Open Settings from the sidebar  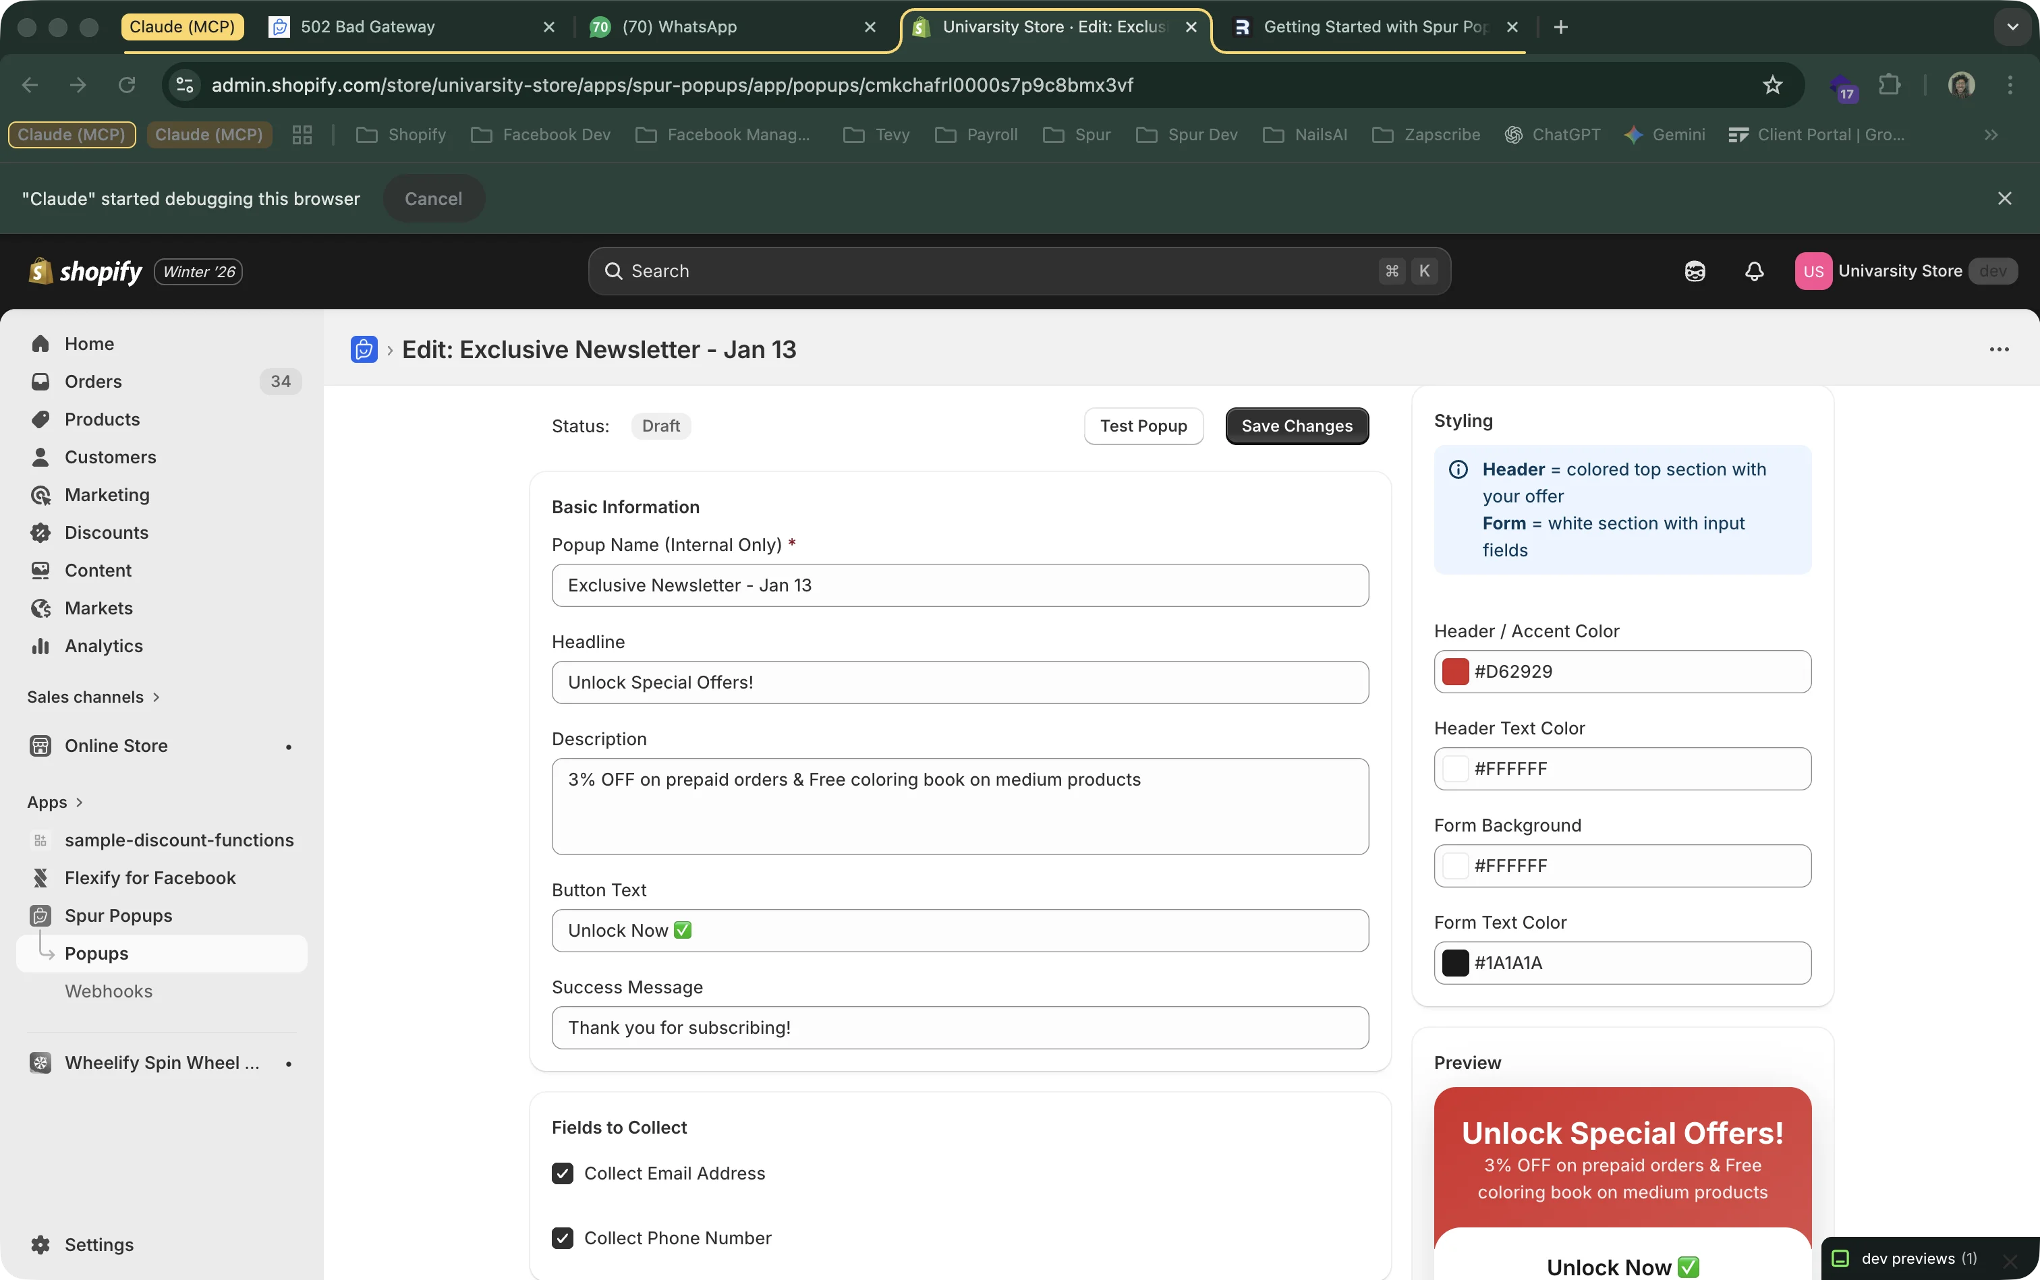pos(99,1244)
